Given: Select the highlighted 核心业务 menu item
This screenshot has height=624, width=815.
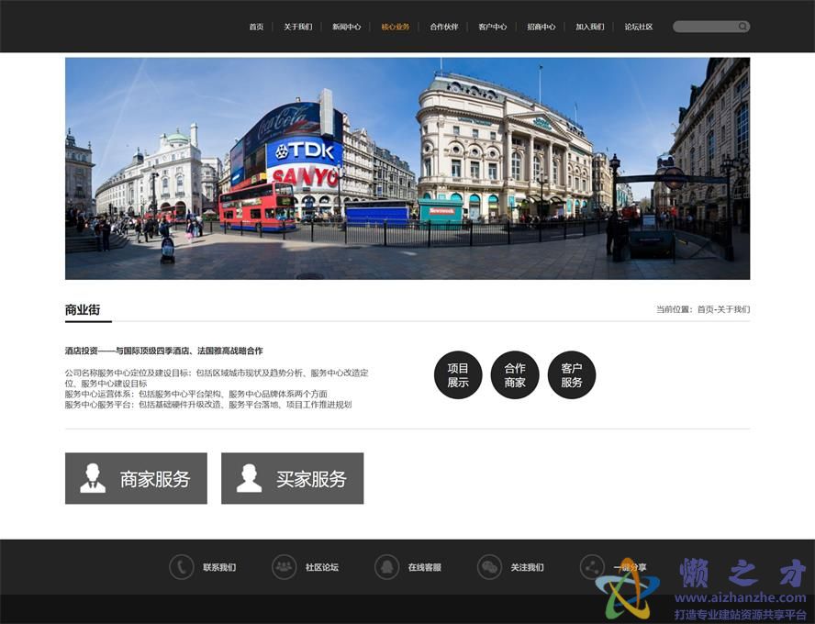Looking at the screenshot, I should pos(395,27).
